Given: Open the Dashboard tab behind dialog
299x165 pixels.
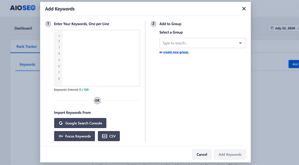Looking at the screenshot, I should pyautogui.click(x=23, y=28).
